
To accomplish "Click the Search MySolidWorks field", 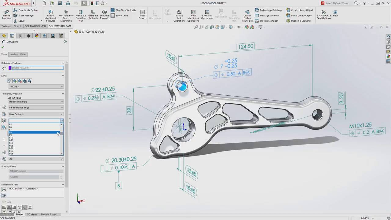I will click(x=338, y=3).
